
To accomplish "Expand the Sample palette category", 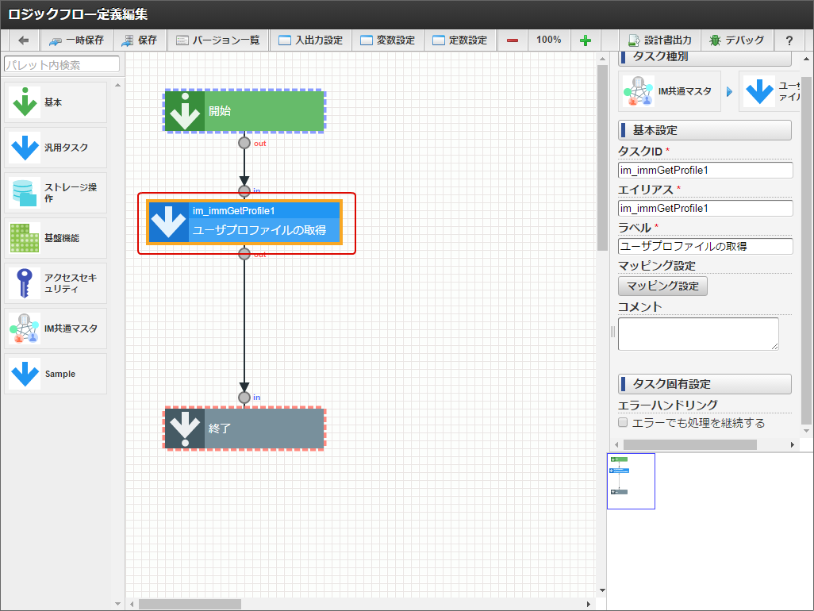I will 56,374.
